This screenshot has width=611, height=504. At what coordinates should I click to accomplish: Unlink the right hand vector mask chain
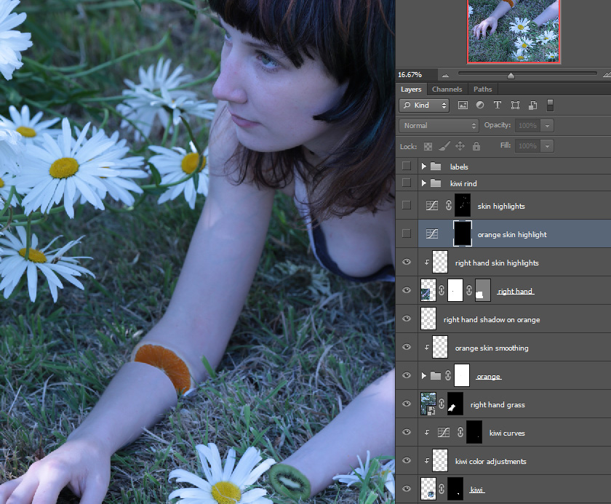(469, 291)
